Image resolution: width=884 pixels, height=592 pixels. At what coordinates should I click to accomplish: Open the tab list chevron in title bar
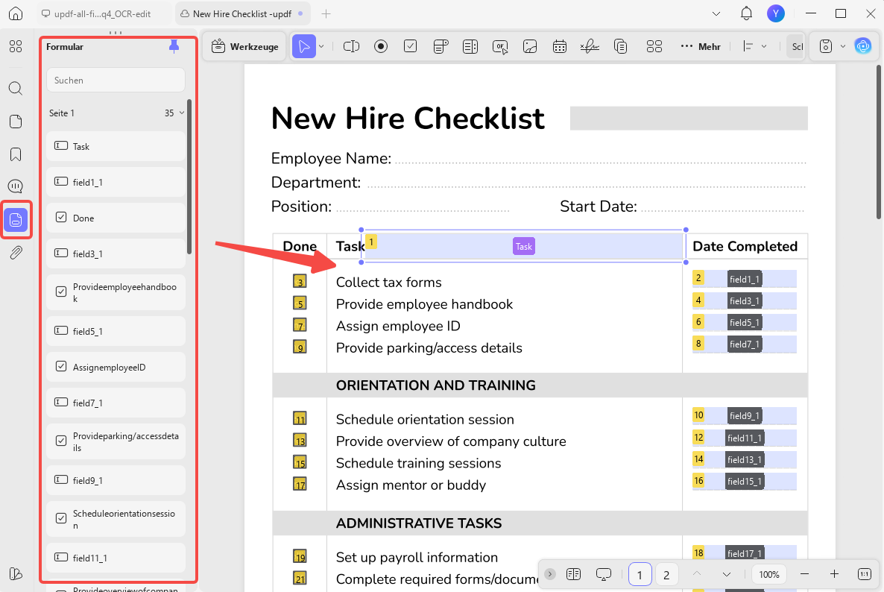tap(716, 13)
